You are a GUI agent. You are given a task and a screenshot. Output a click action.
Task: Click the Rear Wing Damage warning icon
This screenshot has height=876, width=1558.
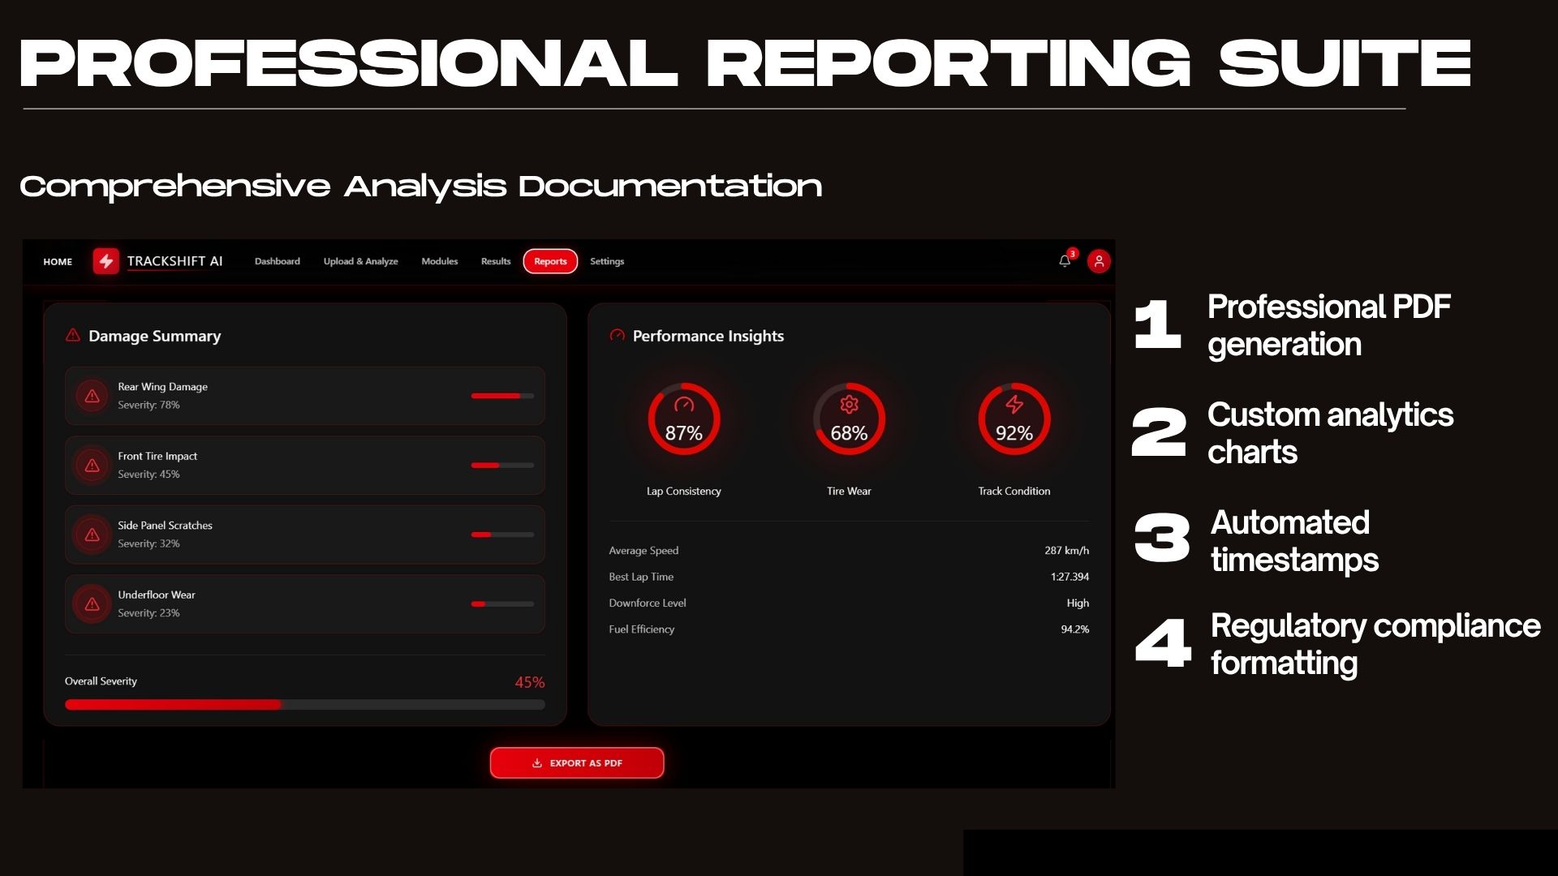tap(93, 396)
